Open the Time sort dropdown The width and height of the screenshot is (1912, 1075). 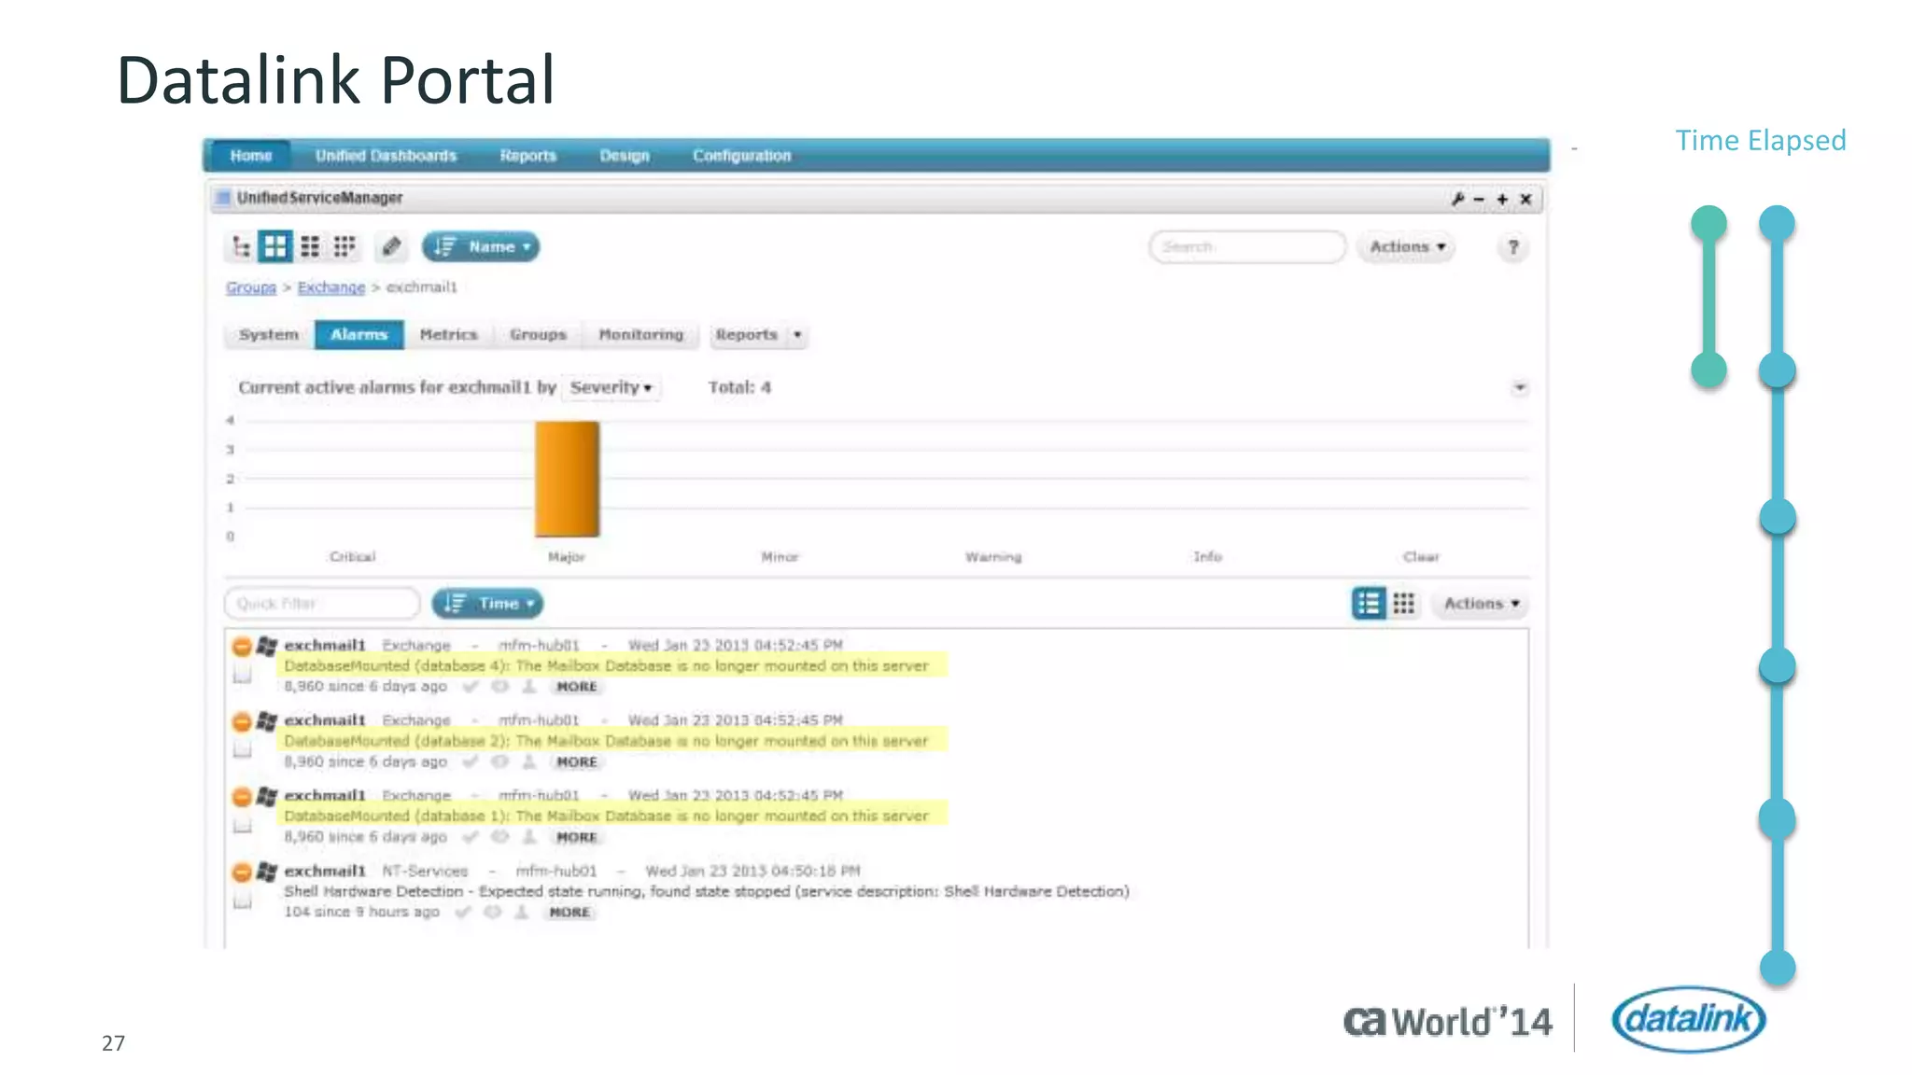(x=487, y=604)
